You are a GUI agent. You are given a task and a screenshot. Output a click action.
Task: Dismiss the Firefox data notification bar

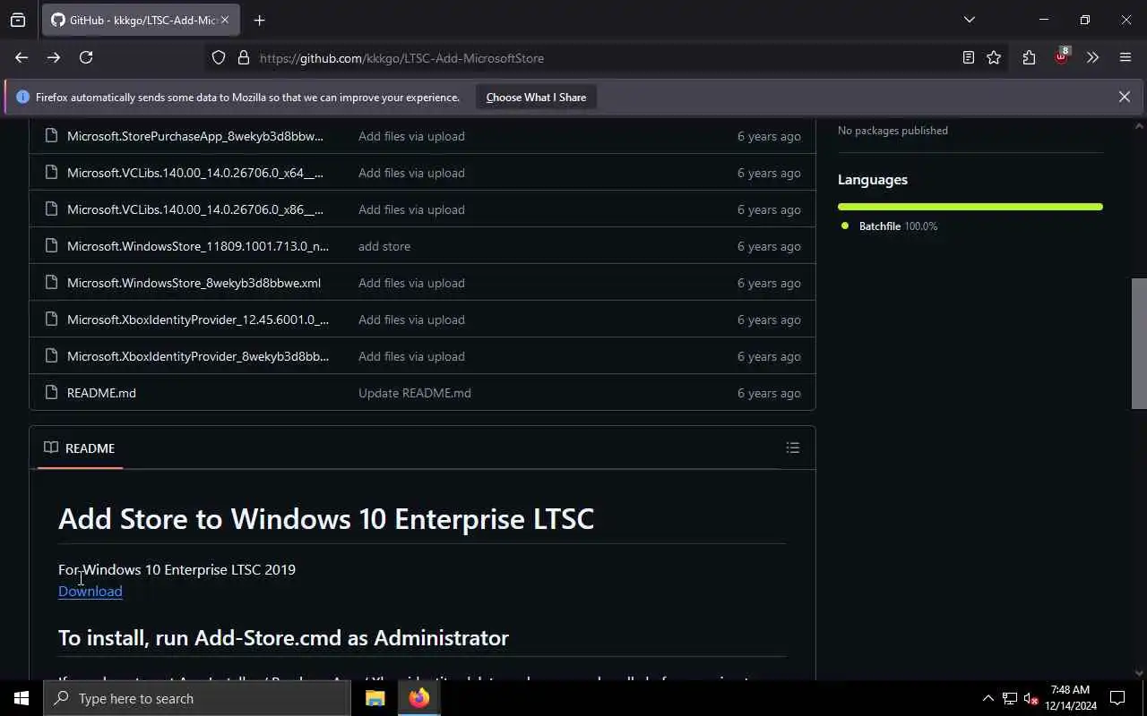(x=1124, y=97)
